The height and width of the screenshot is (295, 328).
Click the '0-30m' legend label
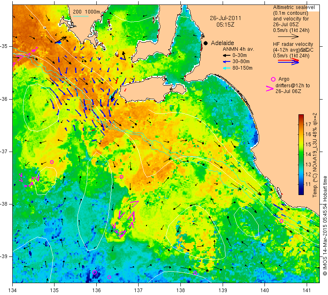(239, 55)
